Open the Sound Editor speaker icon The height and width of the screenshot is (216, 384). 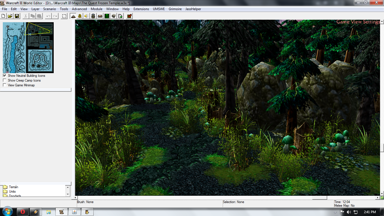click(87, 16)
